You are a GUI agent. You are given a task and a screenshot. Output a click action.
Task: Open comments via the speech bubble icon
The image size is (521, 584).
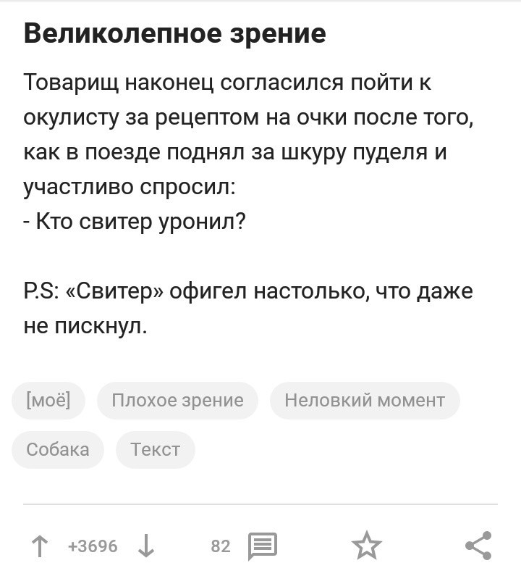pyautogui.click(x=263, y=546)
